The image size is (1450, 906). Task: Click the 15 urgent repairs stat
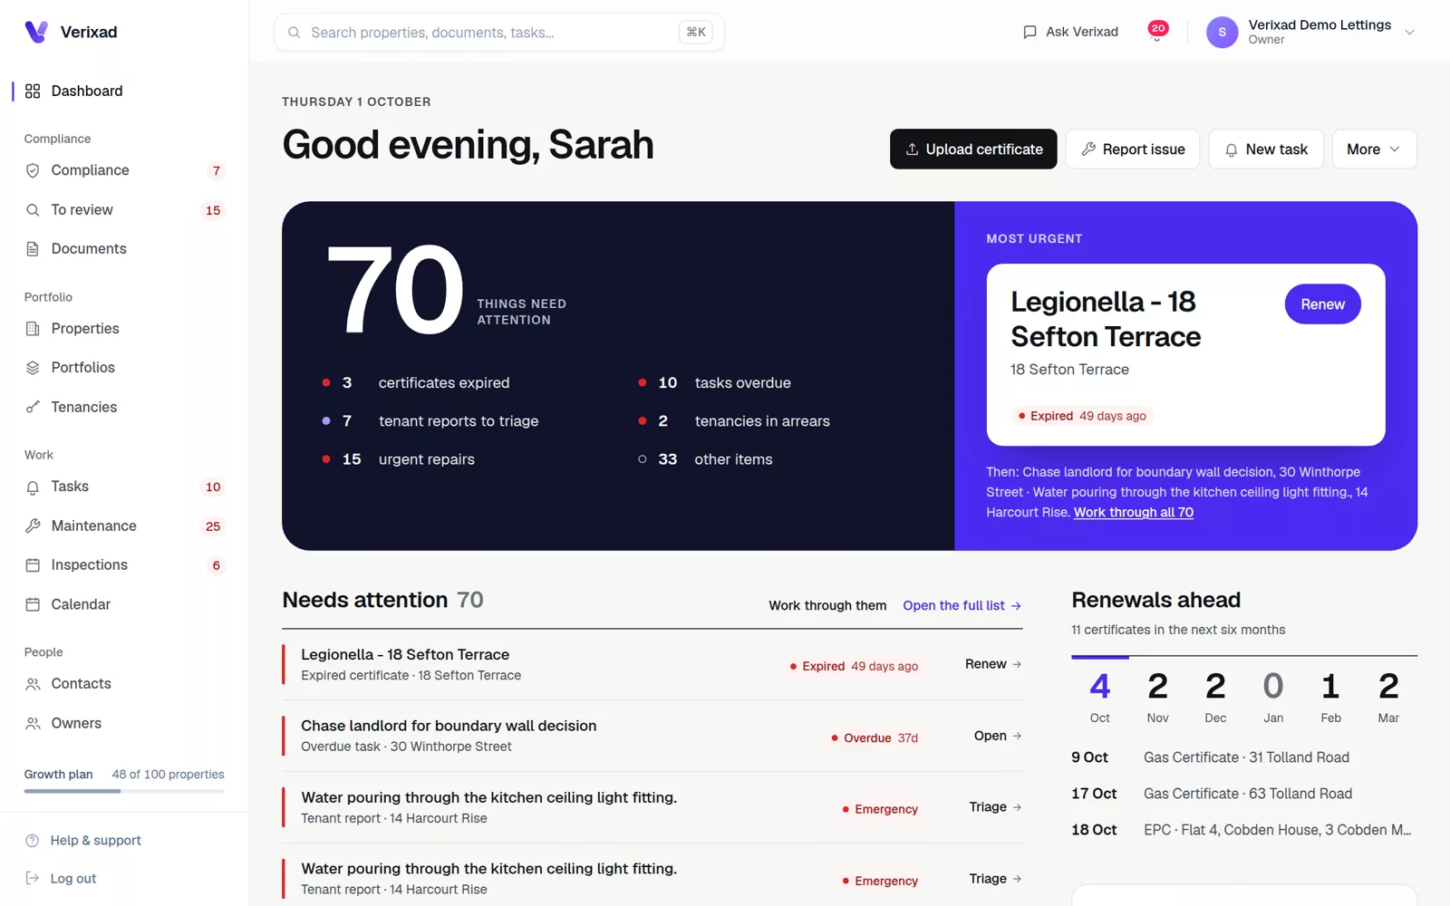[399, 459]
